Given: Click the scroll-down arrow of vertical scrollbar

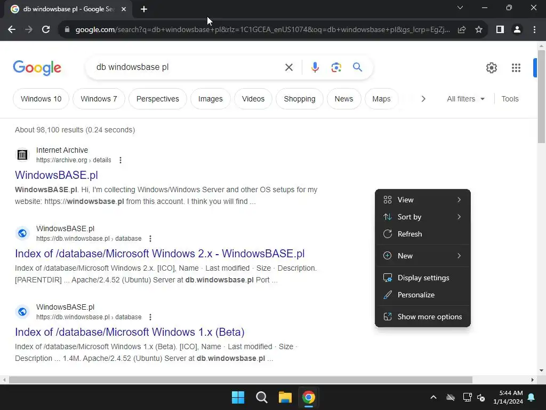Looking at the screenshot, I should [541, 370].
